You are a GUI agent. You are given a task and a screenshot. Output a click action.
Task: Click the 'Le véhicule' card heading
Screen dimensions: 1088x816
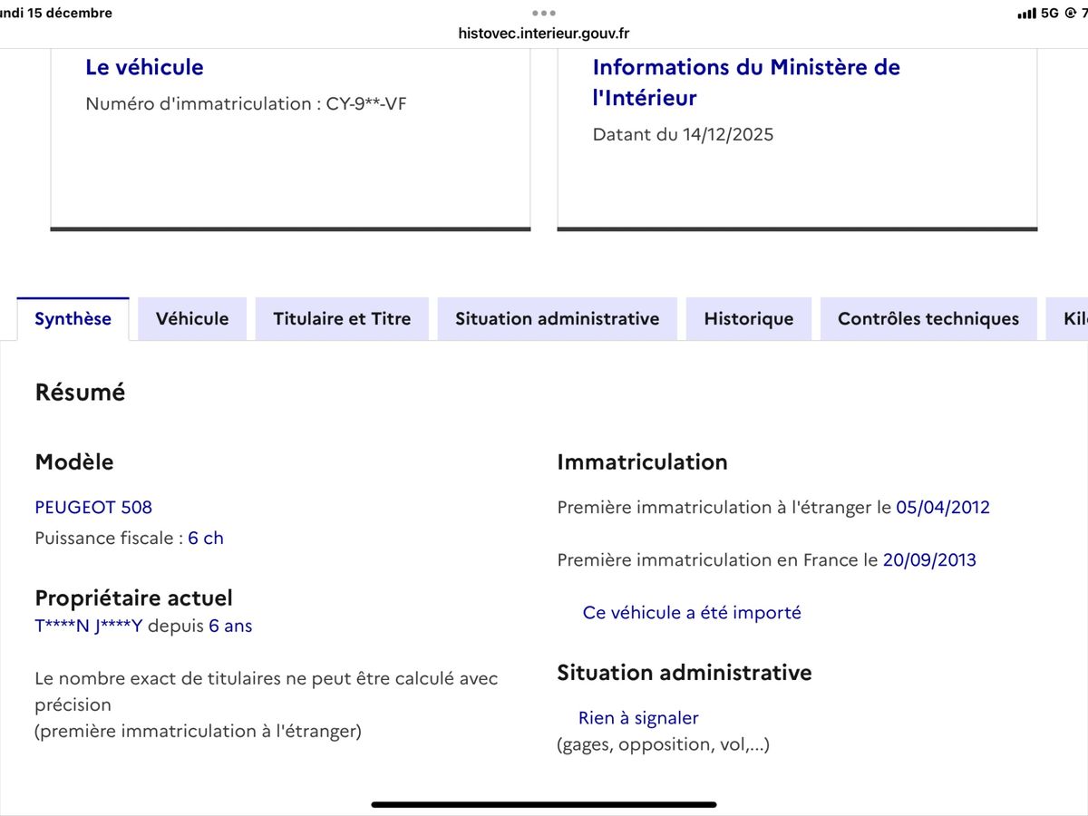(x=144, y=67)
